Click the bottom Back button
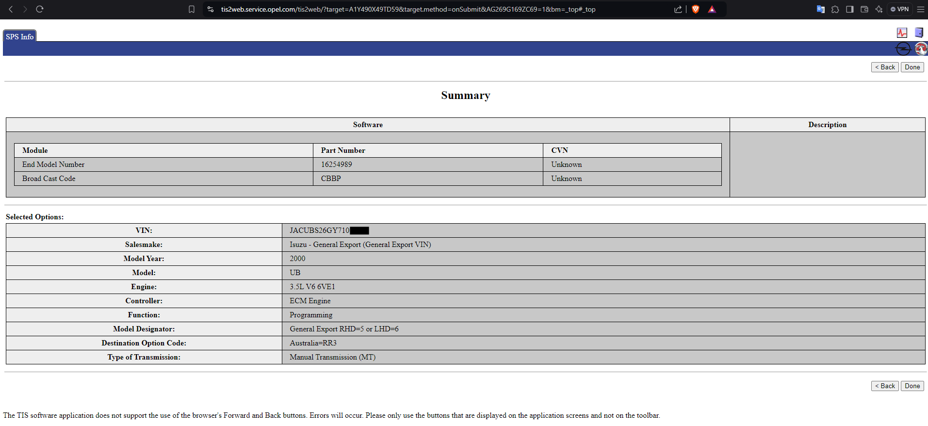Image resolution: width=928 pixels, height=426 pixels. (885, 386)
